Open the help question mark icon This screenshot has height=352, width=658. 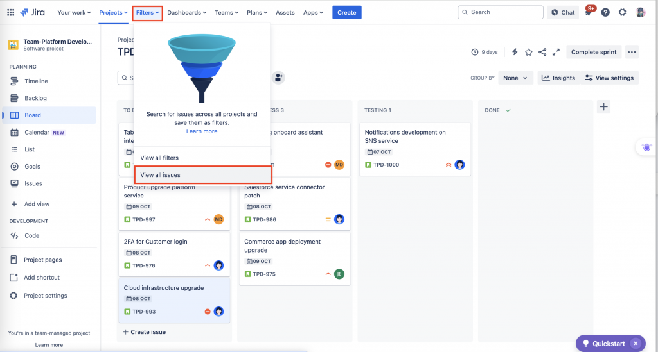pyautogui.click(x=605, y=13)
